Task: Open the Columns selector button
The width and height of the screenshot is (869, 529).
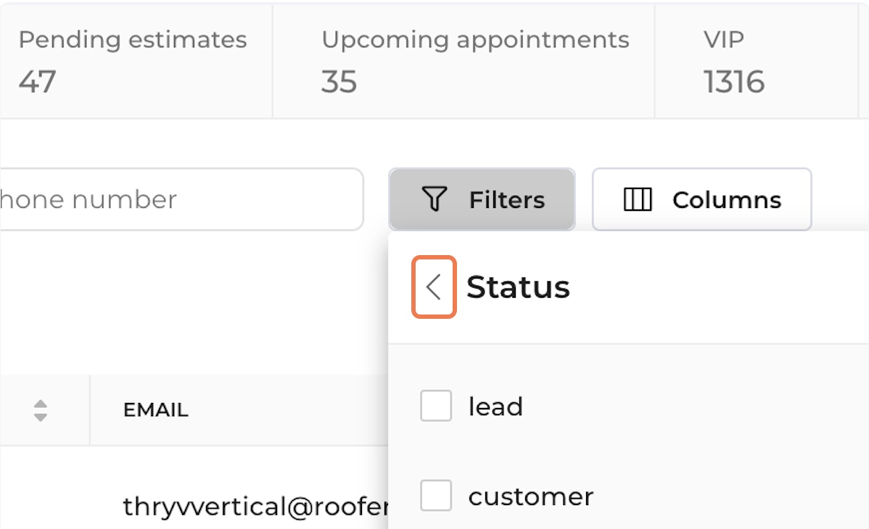Action: pyautogui.click(x=701, y=199)
